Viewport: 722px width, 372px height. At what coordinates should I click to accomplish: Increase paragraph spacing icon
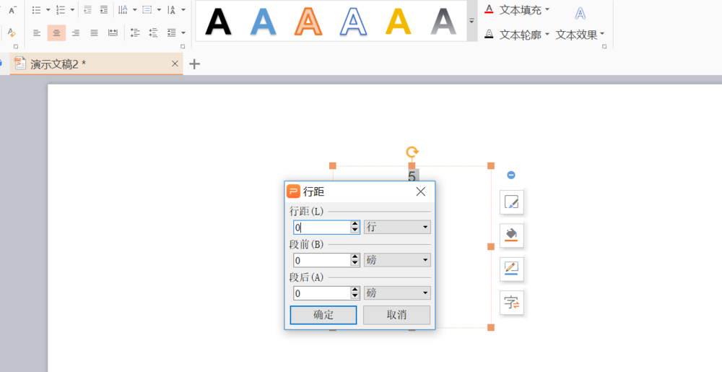(135, 33)
